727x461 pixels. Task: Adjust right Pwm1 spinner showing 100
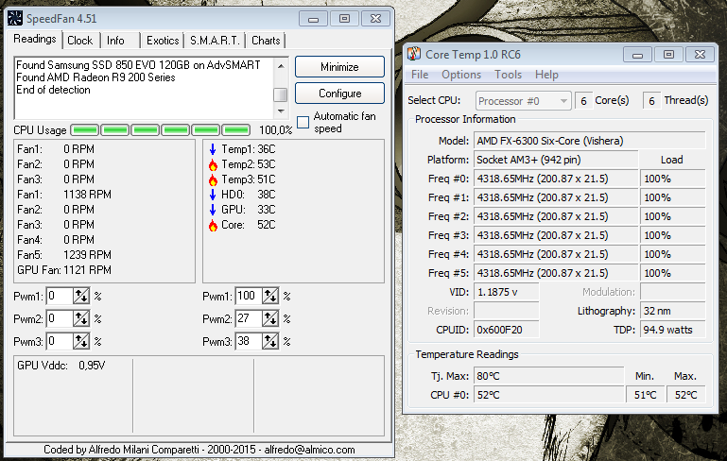point(270,296)
